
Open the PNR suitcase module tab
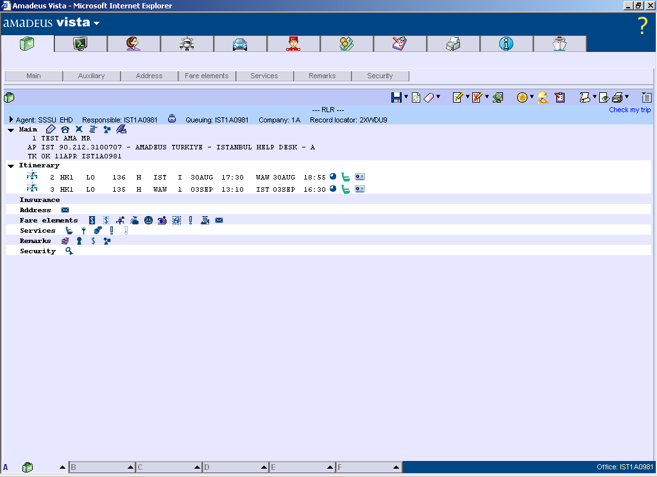[27, 44]
